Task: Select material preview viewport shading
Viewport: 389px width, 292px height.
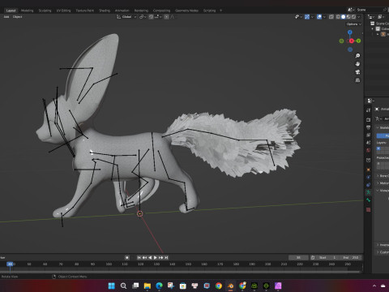Action: tap(348, 17)
